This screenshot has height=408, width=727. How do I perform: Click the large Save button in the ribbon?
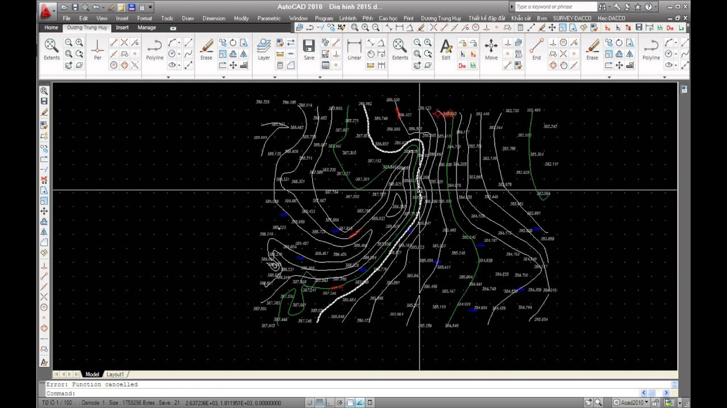click(309, 50)
